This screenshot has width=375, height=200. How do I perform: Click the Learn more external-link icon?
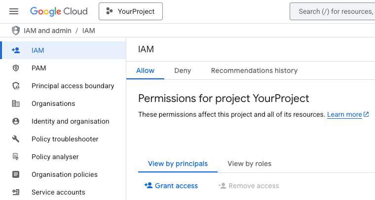(x=366, y=114)
